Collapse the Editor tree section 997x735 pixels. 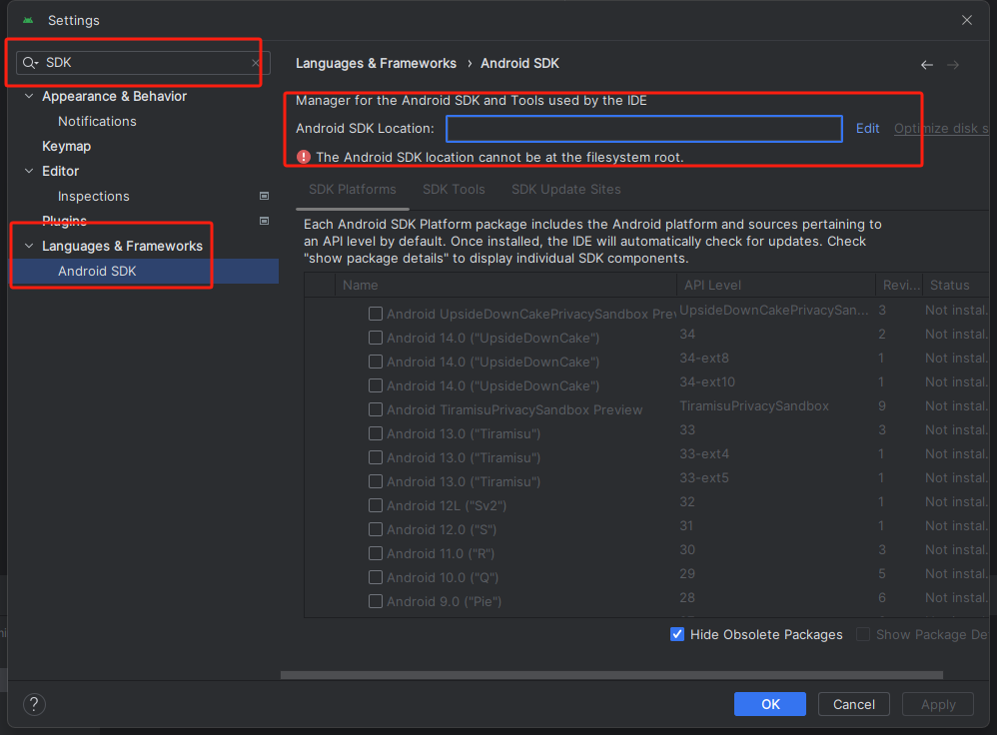[29, 171]
